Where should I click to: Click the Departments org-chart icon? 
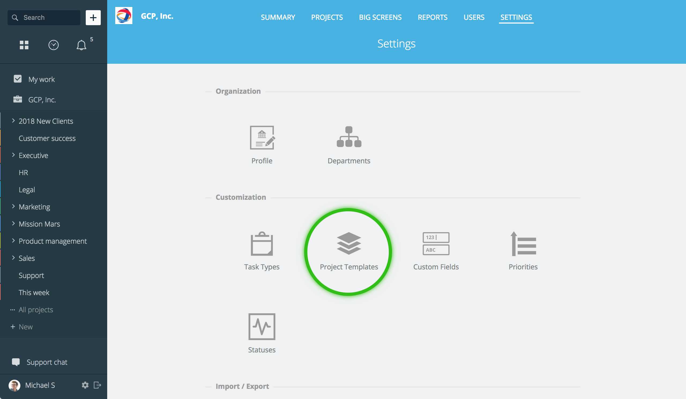(x=349, y=137)
